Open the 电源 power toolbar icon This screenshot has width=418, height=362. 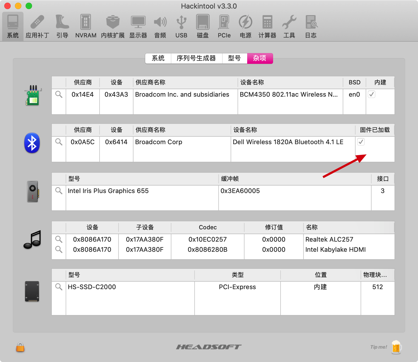click(x=245, y=26)
